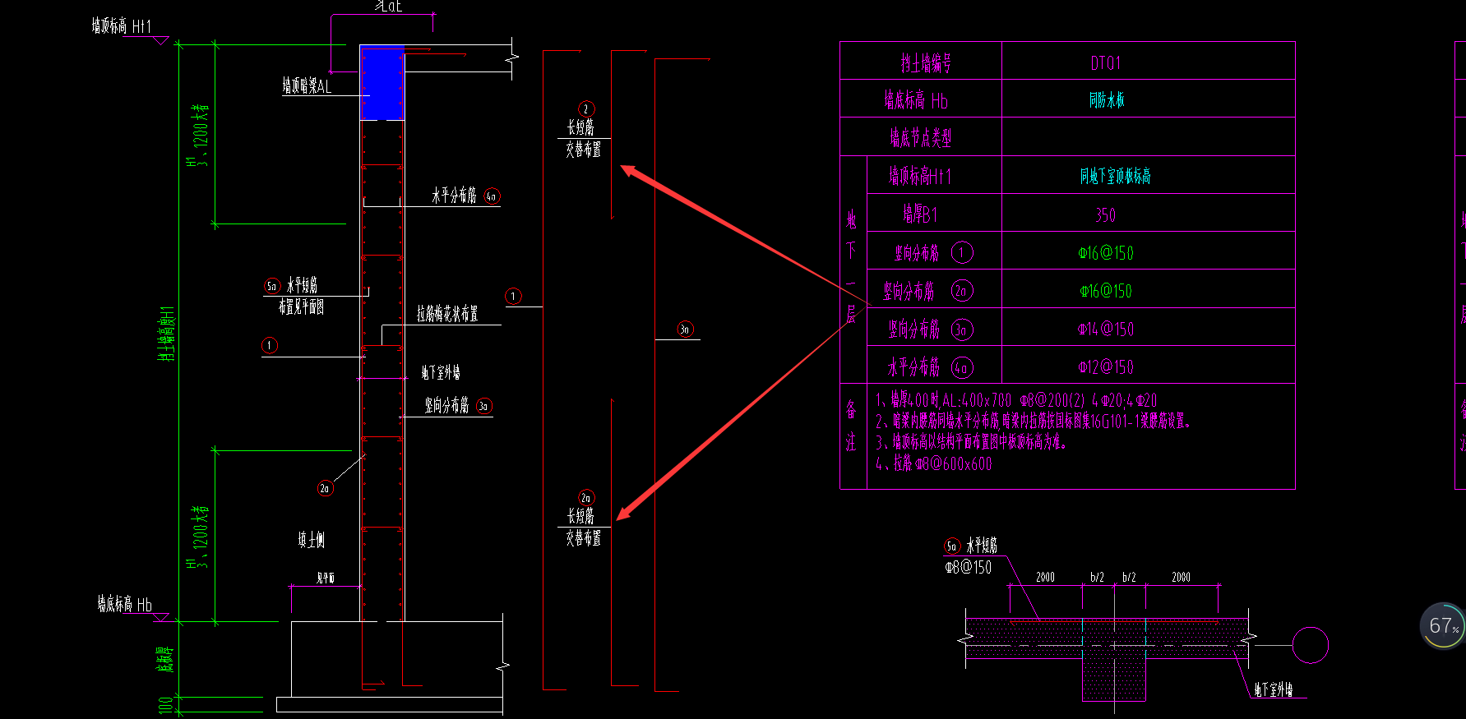
Task: Select the '墙厚B1' table label
Action: click(x=920, y=214)
